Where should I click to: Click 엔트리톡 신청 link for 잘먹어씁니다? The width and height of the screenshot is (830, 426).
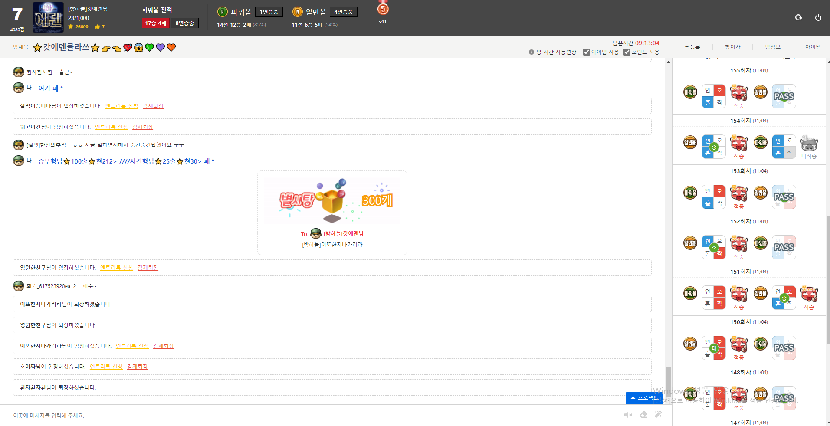[122, 106]
